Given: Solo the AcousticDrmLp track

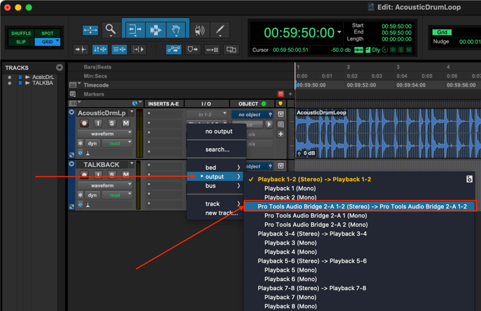Looking at the screenshot, I should pyautogui.click(x=112, y=123).
